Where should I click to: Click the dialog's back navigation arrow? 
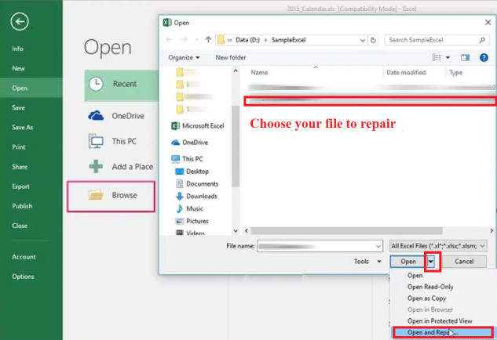tap(169, 40)
